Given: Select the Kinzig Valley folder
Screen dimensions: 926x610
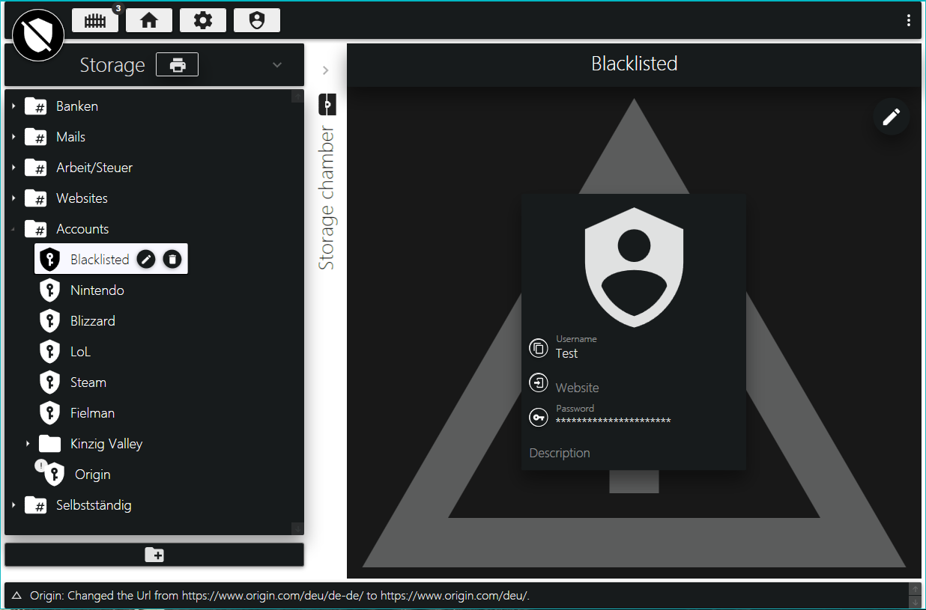Looking at the screenshot, I should point(106,444).
